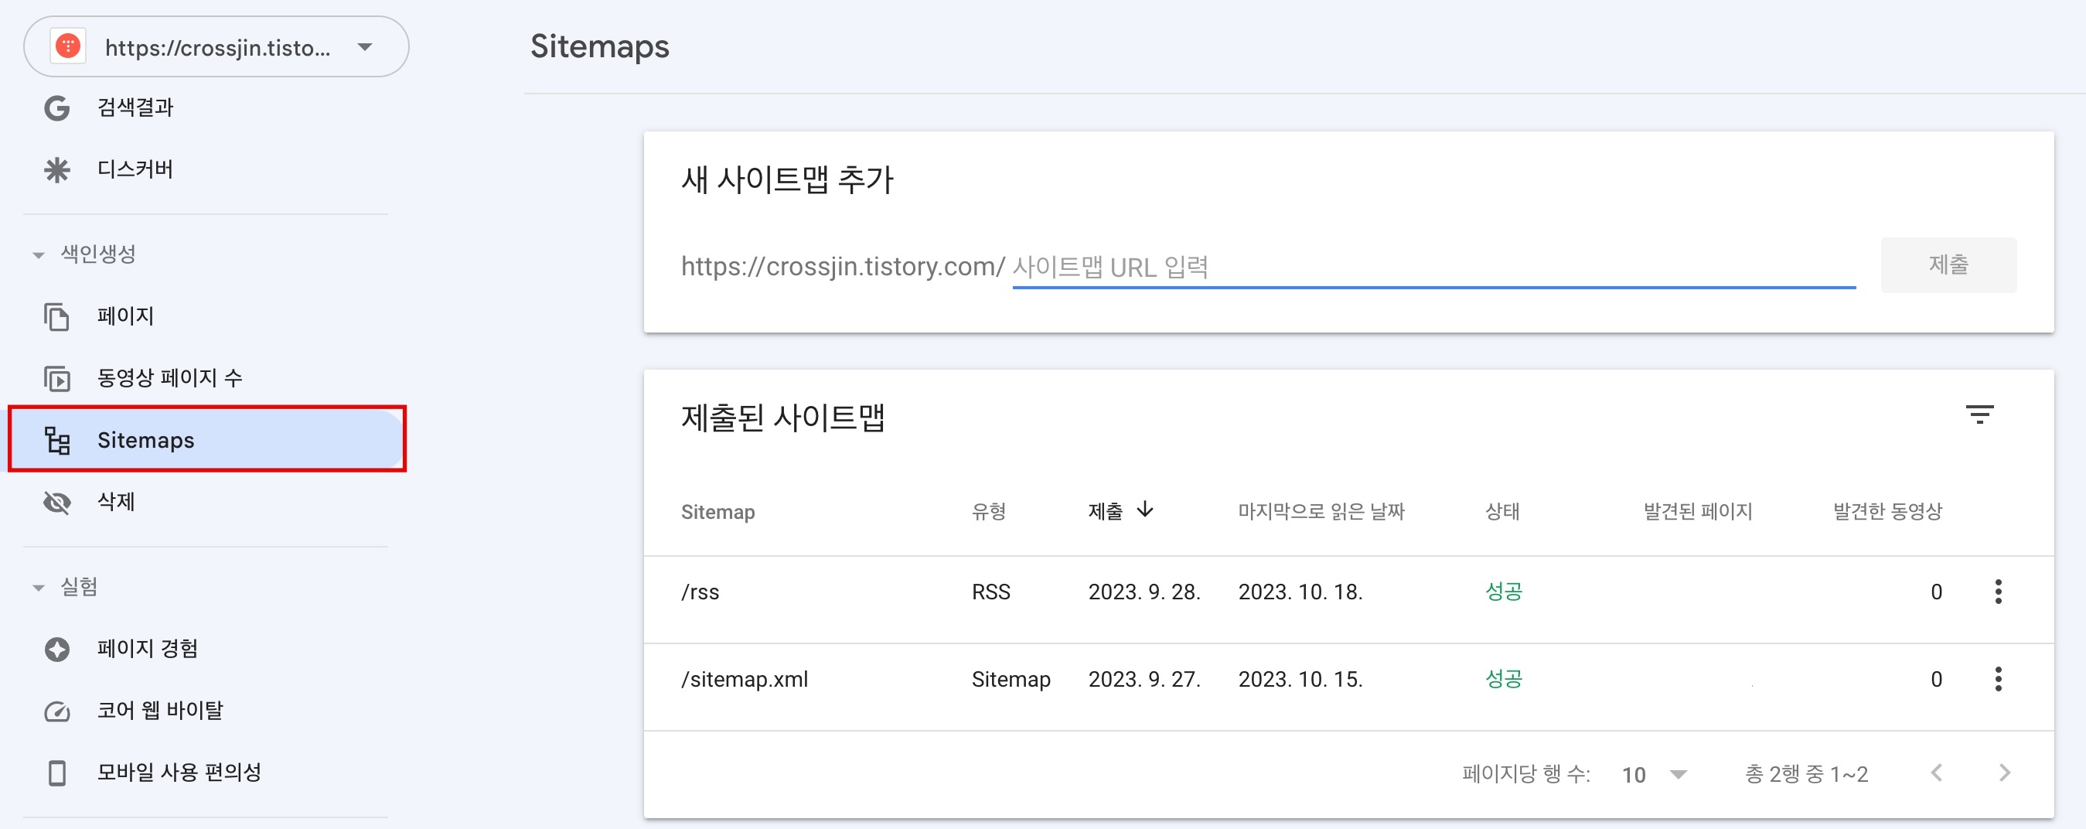Click 성공 status in /sitemap.xml row

1503,679
